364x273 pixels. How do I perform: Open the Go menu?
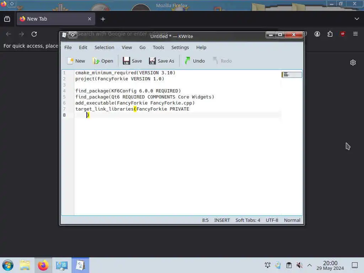[142, 47]
